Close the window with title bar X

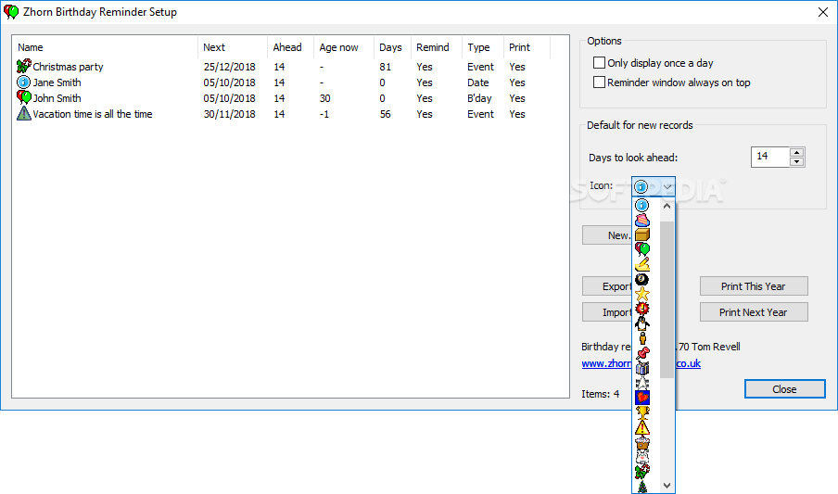pyautogui.click(x=823, y=12)
